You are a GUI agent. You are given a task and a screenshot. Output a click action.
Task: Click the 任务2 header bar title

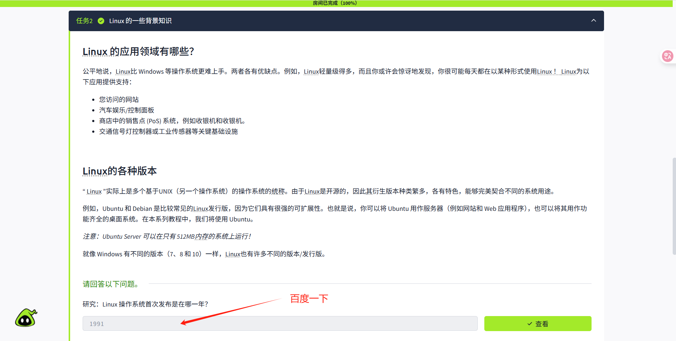click(x=140, y=21)
